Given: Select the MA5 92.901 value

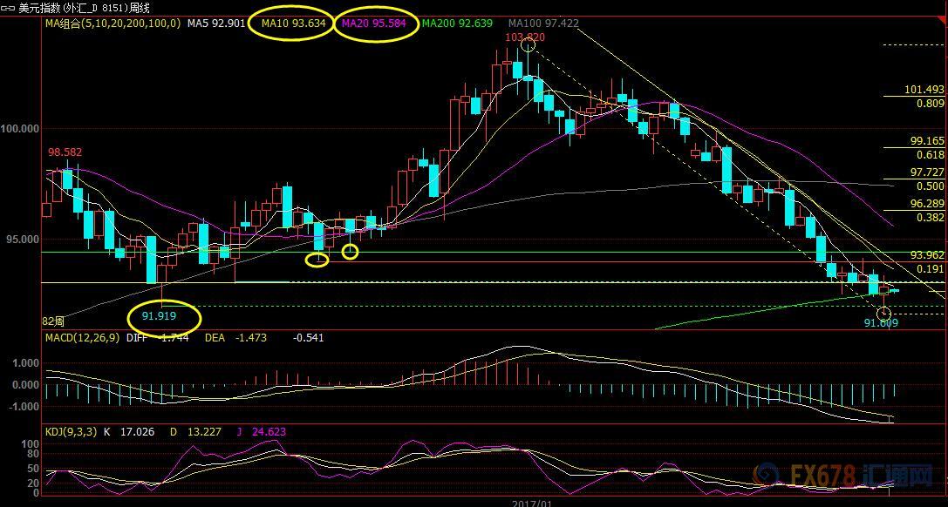Looking at the screenshot, I should pyautogui.click(x=216, y=24).
